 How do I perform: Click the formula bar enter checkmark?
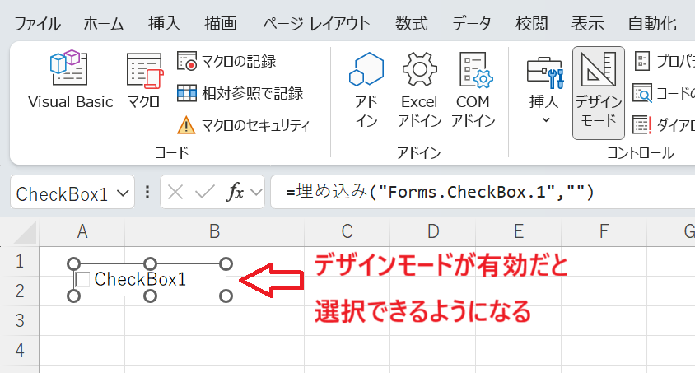point(204,193)
